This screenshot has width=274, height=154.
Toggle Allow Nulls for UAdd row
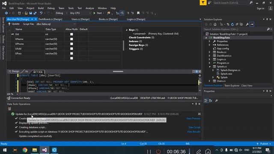pos(71,49)
